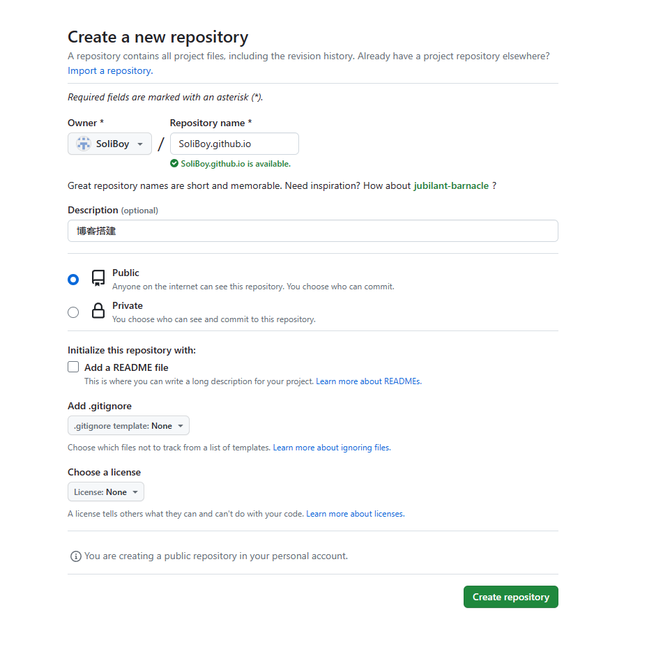Click the Create repository button

pos(511,597)
